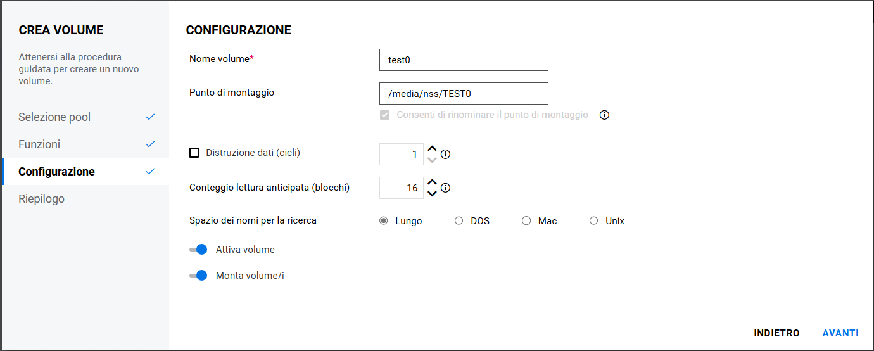Enable the Distruzione dati (cicli) checkbox
Image resolution: width=874 pixels, height=351 pixels.
[194, 153]
